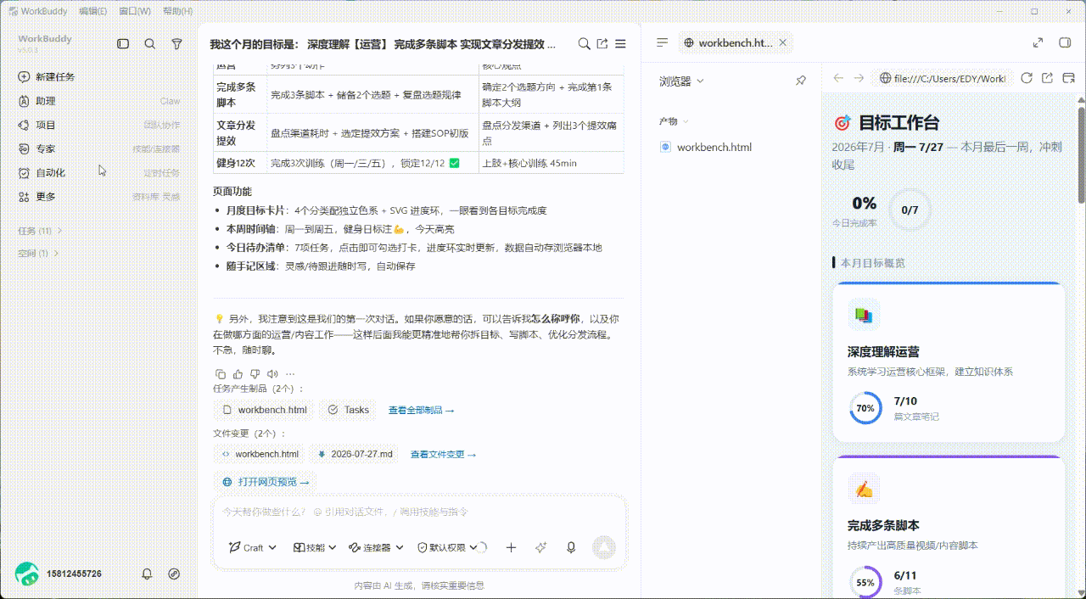Toggle right side panel layout icon

tap(1065, 42)
